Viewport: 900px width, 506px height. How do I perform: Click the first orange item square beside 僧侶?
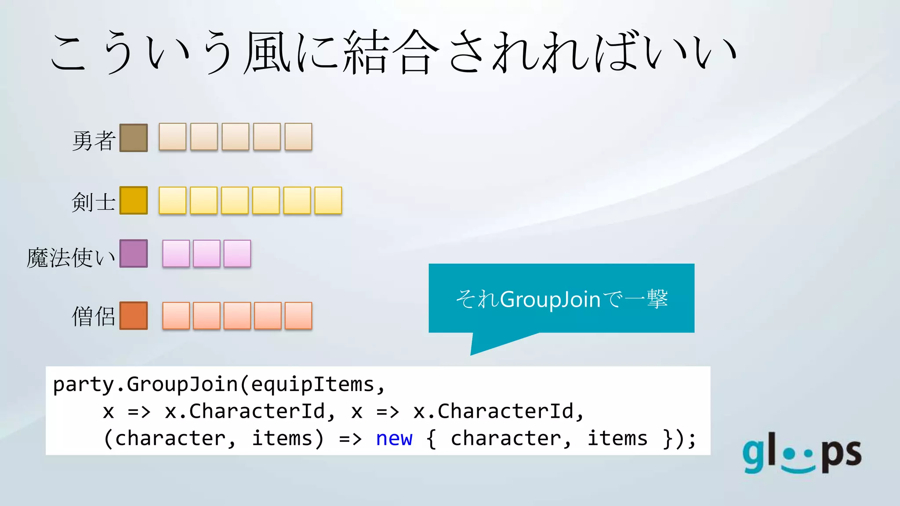[176, 316]
